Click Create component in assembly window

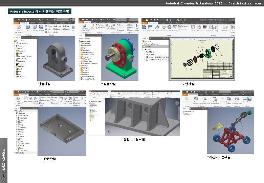point(92,27)
